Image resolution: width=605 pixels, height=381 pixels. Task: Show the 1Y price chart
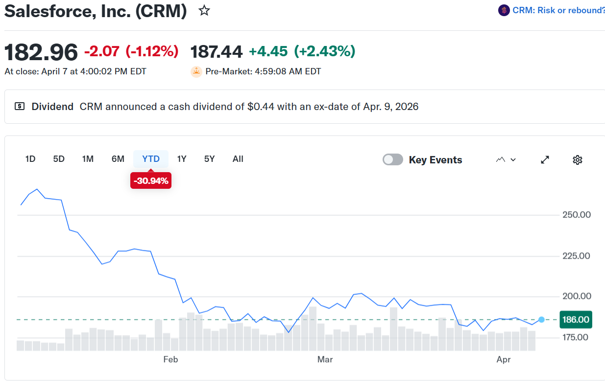[x=182, y=159]
